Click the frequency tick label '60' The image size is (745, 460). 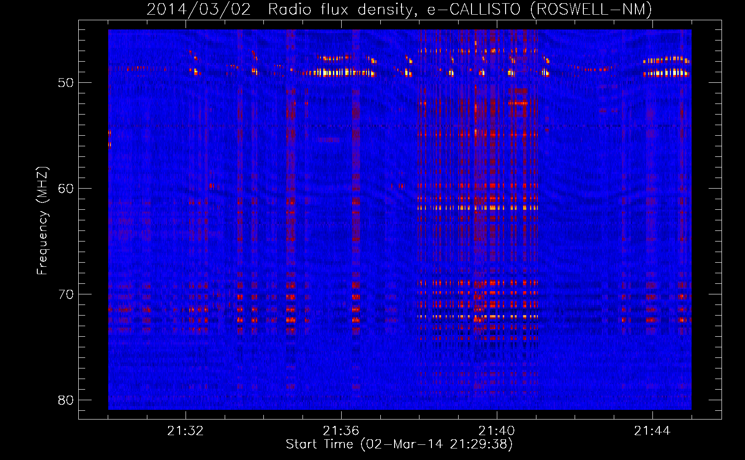pyautogui.click(x=66, y=189)
